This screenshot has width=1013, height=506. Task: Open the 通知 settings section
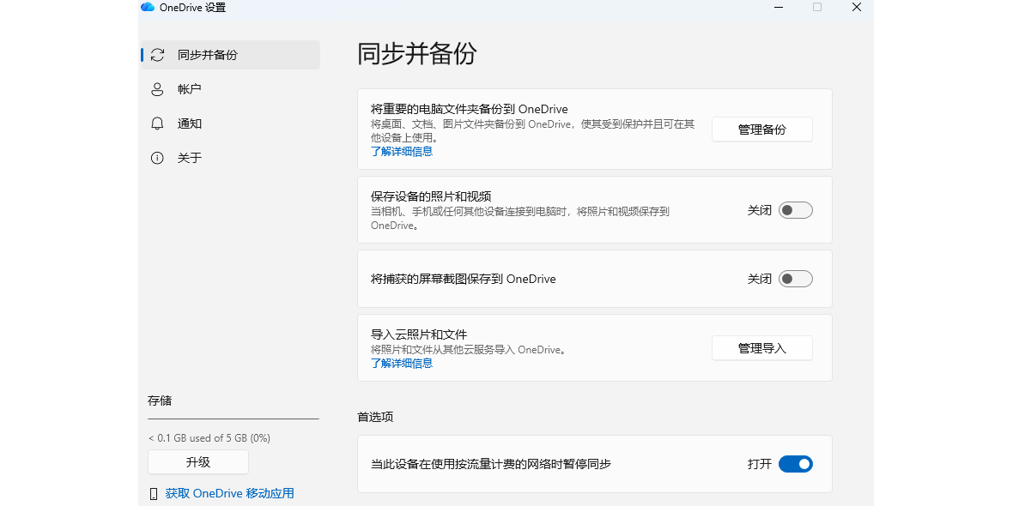tap(231, 123)
